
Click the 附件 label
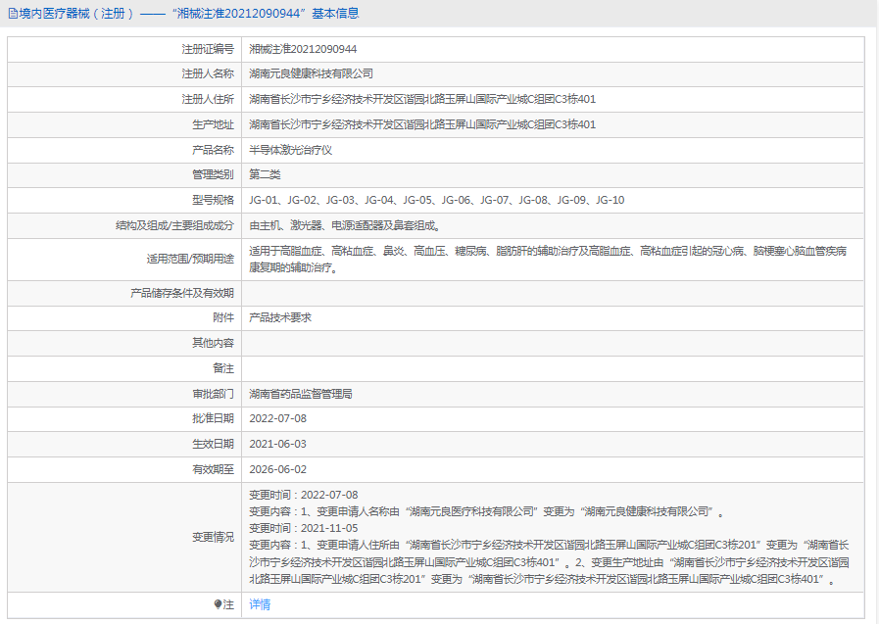tap(223, 317)
